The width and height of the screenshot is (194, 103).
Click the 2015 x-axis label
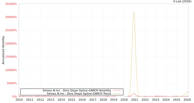point(72,100)
